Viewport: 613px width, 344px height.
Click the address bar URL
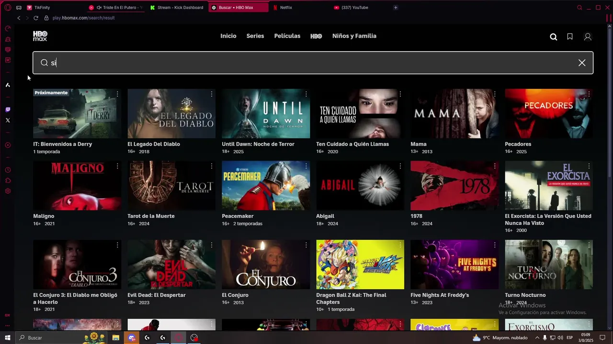tap(84, 18)
